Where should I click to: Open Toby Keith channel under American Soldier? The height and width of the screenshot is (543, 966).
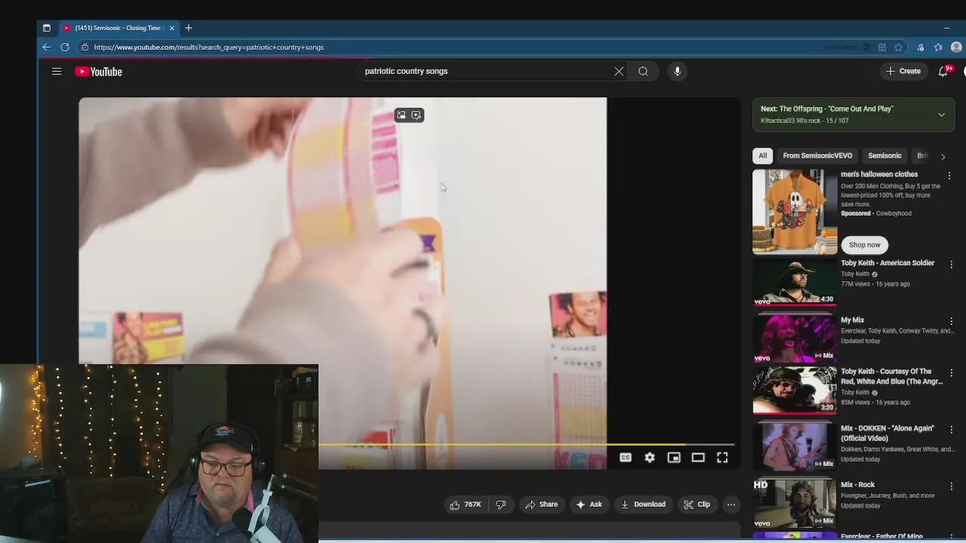click(x=856, y=275)
